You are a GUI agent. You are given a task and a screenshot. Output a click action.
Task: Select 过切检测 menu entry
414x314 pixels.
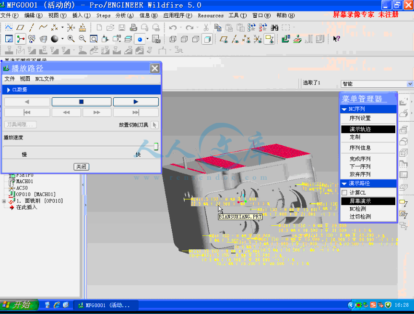pos(360,217)
